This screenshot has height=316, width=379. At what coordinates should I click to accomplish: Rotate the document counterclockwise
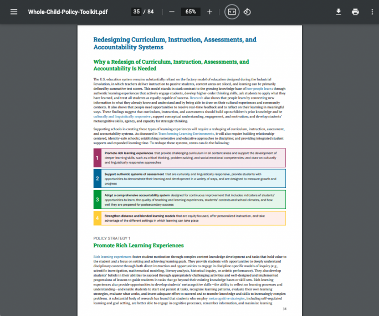248,12
